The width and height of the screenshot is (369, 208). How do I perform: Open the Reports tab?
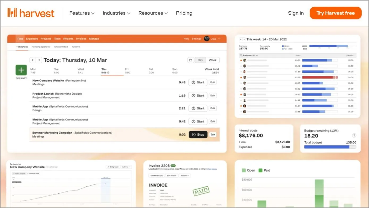click(x=68, y=39)
